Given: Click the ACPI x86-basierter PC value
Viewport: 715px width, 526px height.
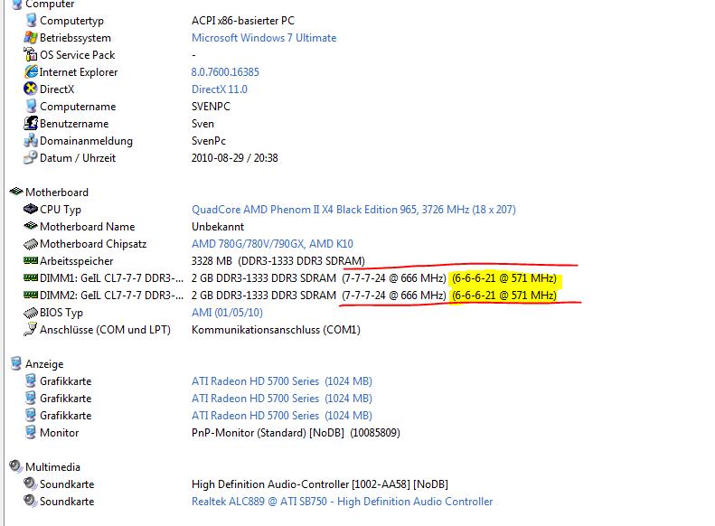Looking at the screenshot, I should [243, 21].
